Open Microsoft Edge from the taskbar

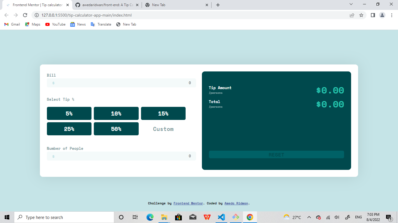(150, 217)
